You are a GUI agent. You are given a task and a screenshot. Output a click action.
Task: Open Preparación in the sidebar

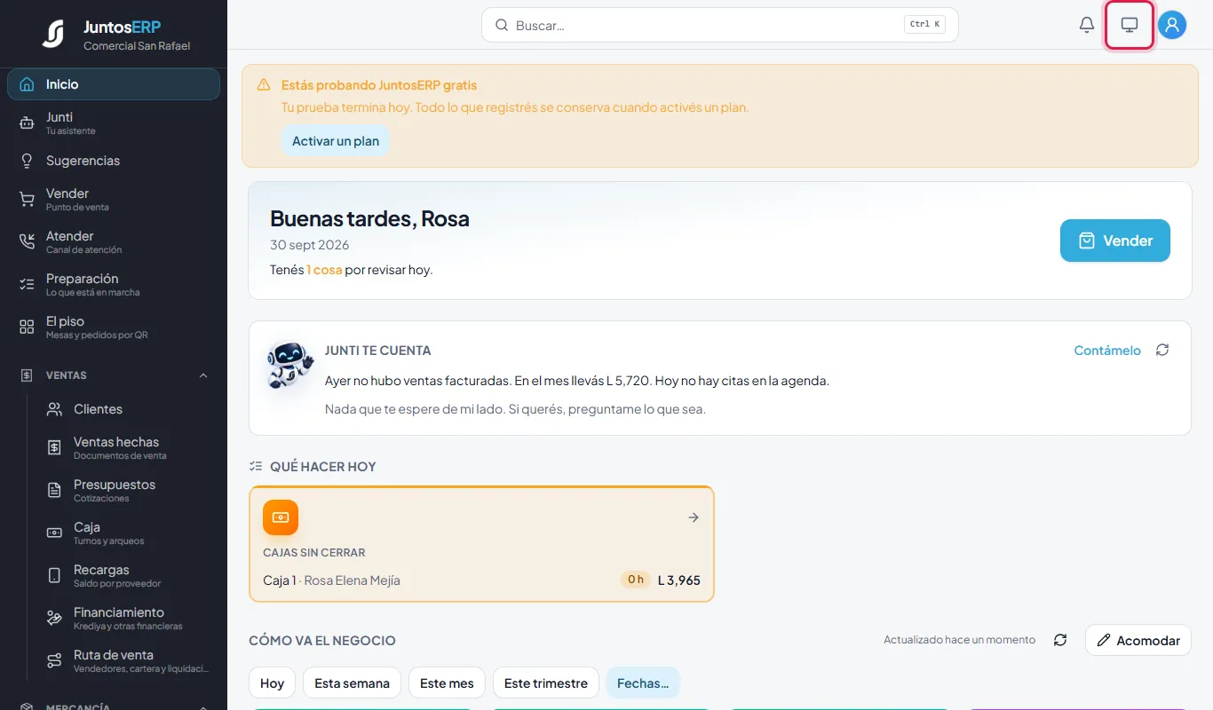pyautogui.click(x=114, y=284)
